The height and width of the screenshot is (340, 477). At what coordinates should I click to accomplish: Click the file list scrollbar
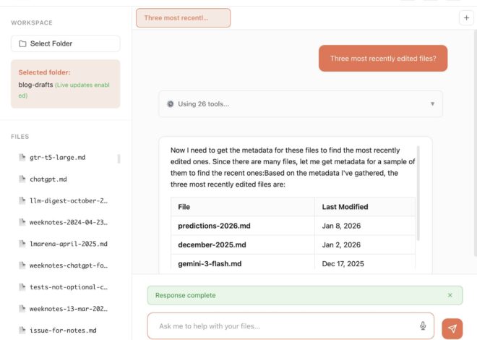coord(119,159)
